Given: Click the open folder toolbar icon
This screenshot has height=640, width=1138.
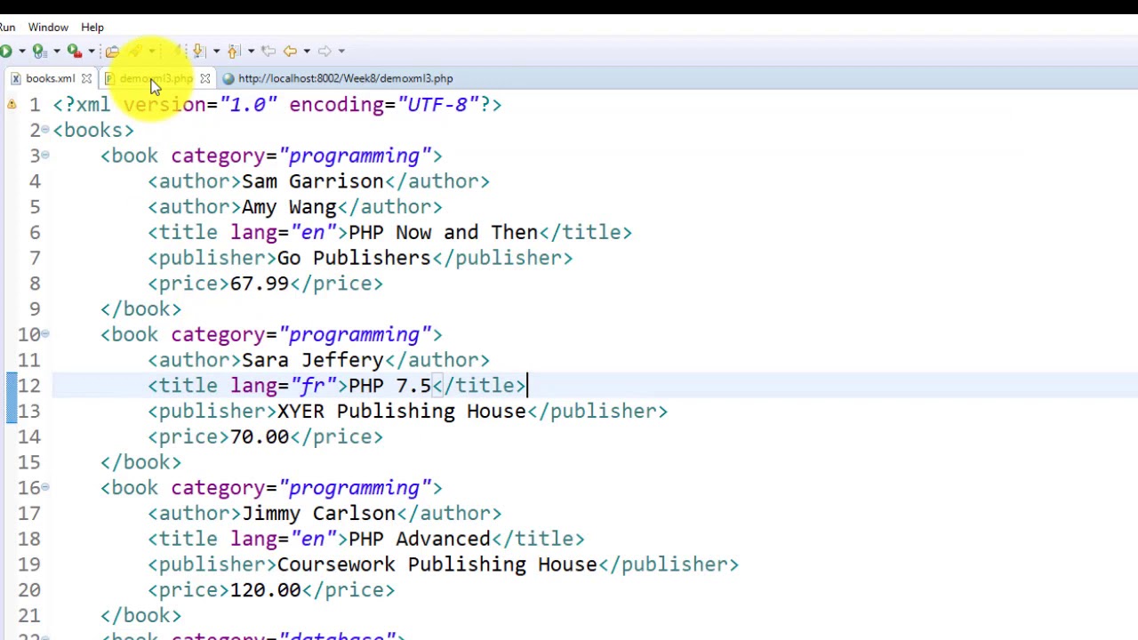Looking at the screenshot, I should 112,52.
